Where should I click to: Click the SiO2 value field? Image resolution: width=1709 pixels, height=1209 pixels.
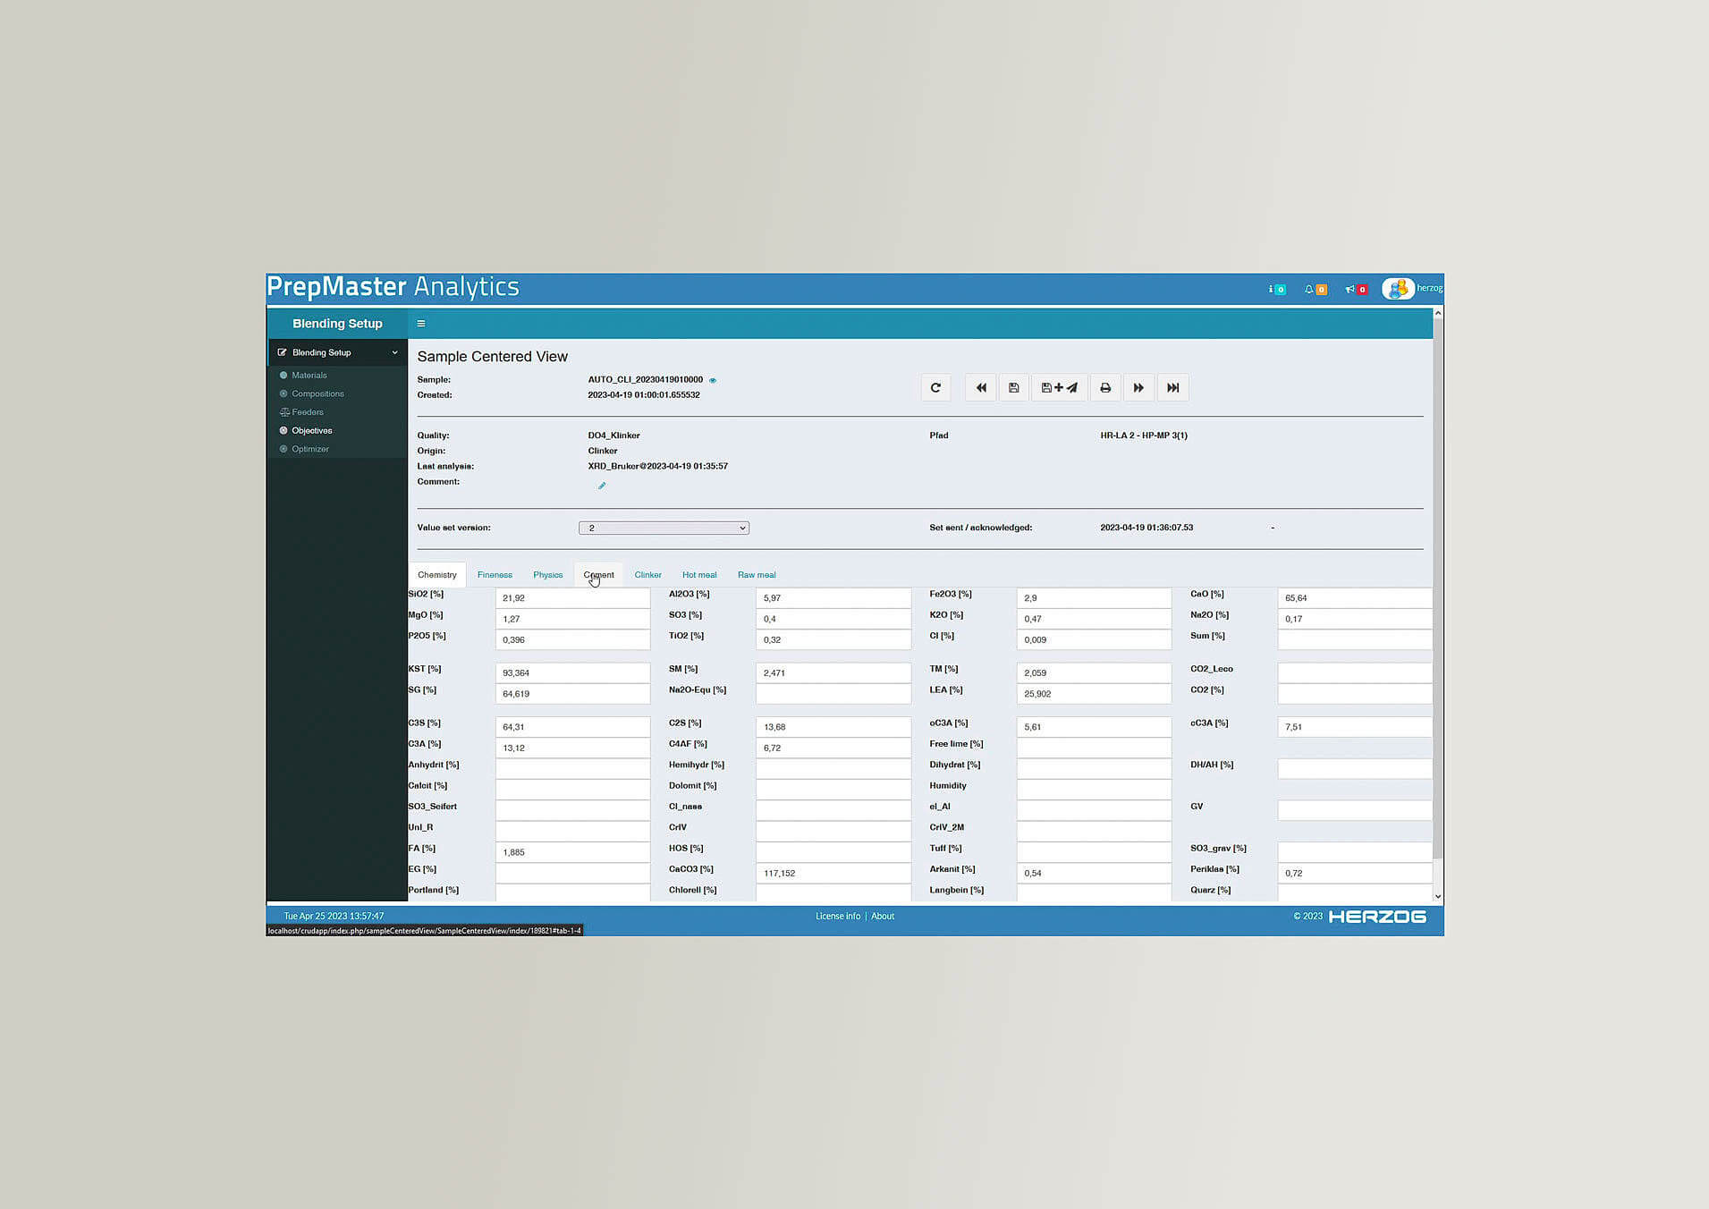click(572, 598)
